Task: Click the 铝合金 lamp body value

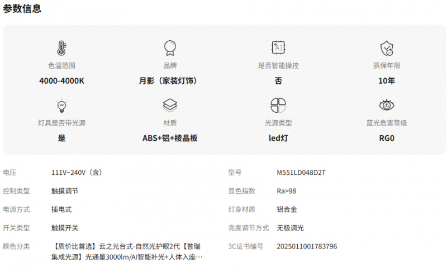Action: pyautogui.click(x=287, y=209)
